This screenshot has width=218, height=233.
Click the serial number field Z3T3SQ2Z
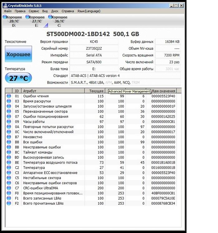pyautogui.click(x=94, y=48)
